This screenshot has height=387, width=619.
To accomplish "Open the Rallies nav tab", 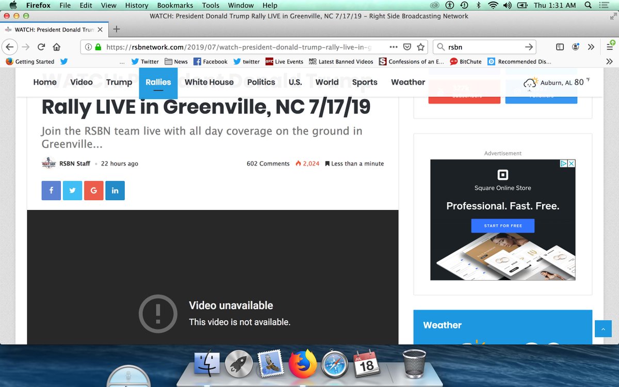I will (158, 83).
